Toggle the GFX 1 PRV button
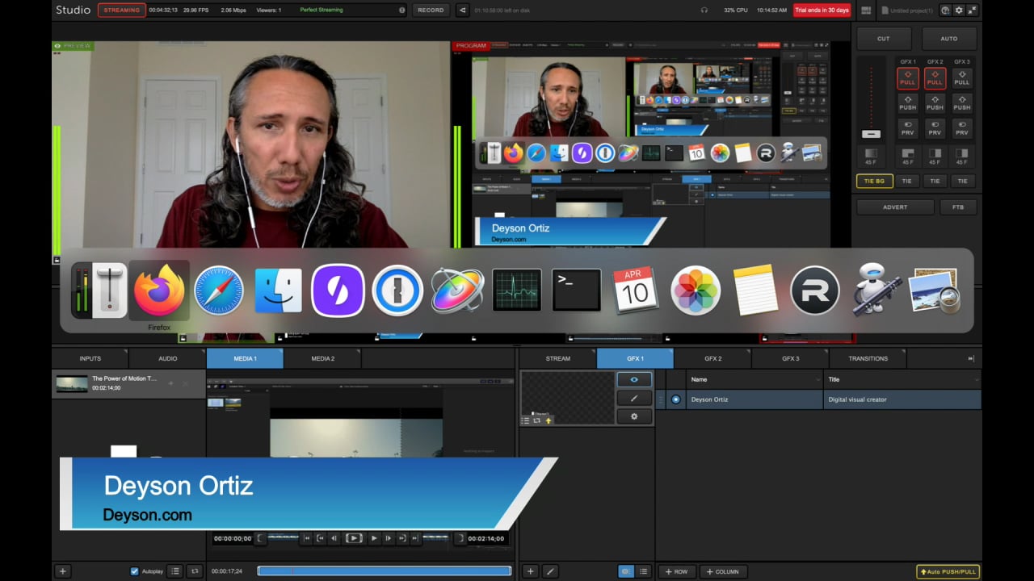 click(x=908, y=129)
